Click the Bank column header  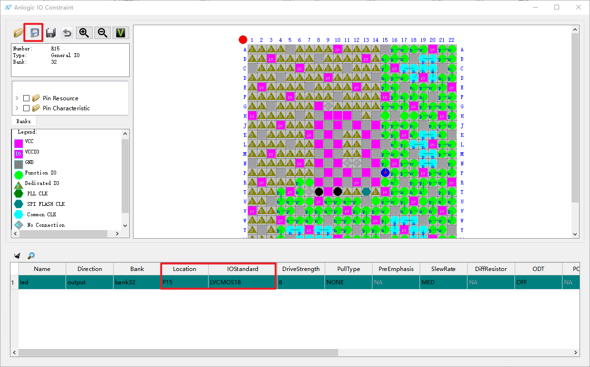pos(137,269)
